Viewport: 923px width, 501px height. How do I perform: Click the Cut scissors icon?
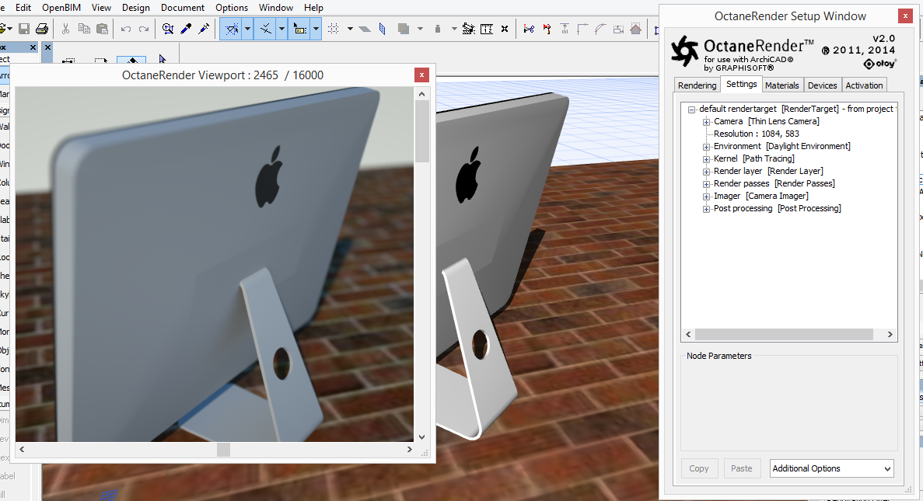coord(65,29)
